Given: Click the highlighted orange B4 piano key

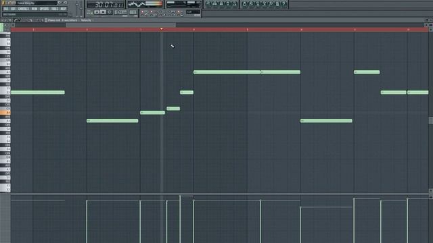Looking at the screenshot, I should click(5, 113).
